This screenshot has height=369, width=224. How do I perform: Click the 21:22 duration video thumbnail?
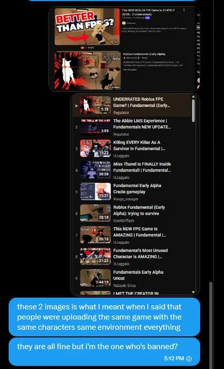pos(95,256)
